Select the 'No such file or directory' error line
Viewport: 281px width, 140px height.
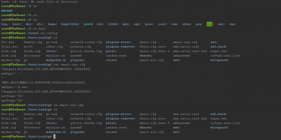pyautogui.click(x=39, y=2)
